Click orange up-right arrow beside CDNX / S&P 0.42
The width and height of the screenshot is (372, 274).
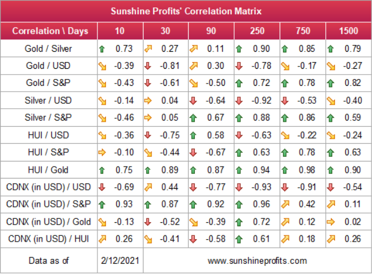285,205
